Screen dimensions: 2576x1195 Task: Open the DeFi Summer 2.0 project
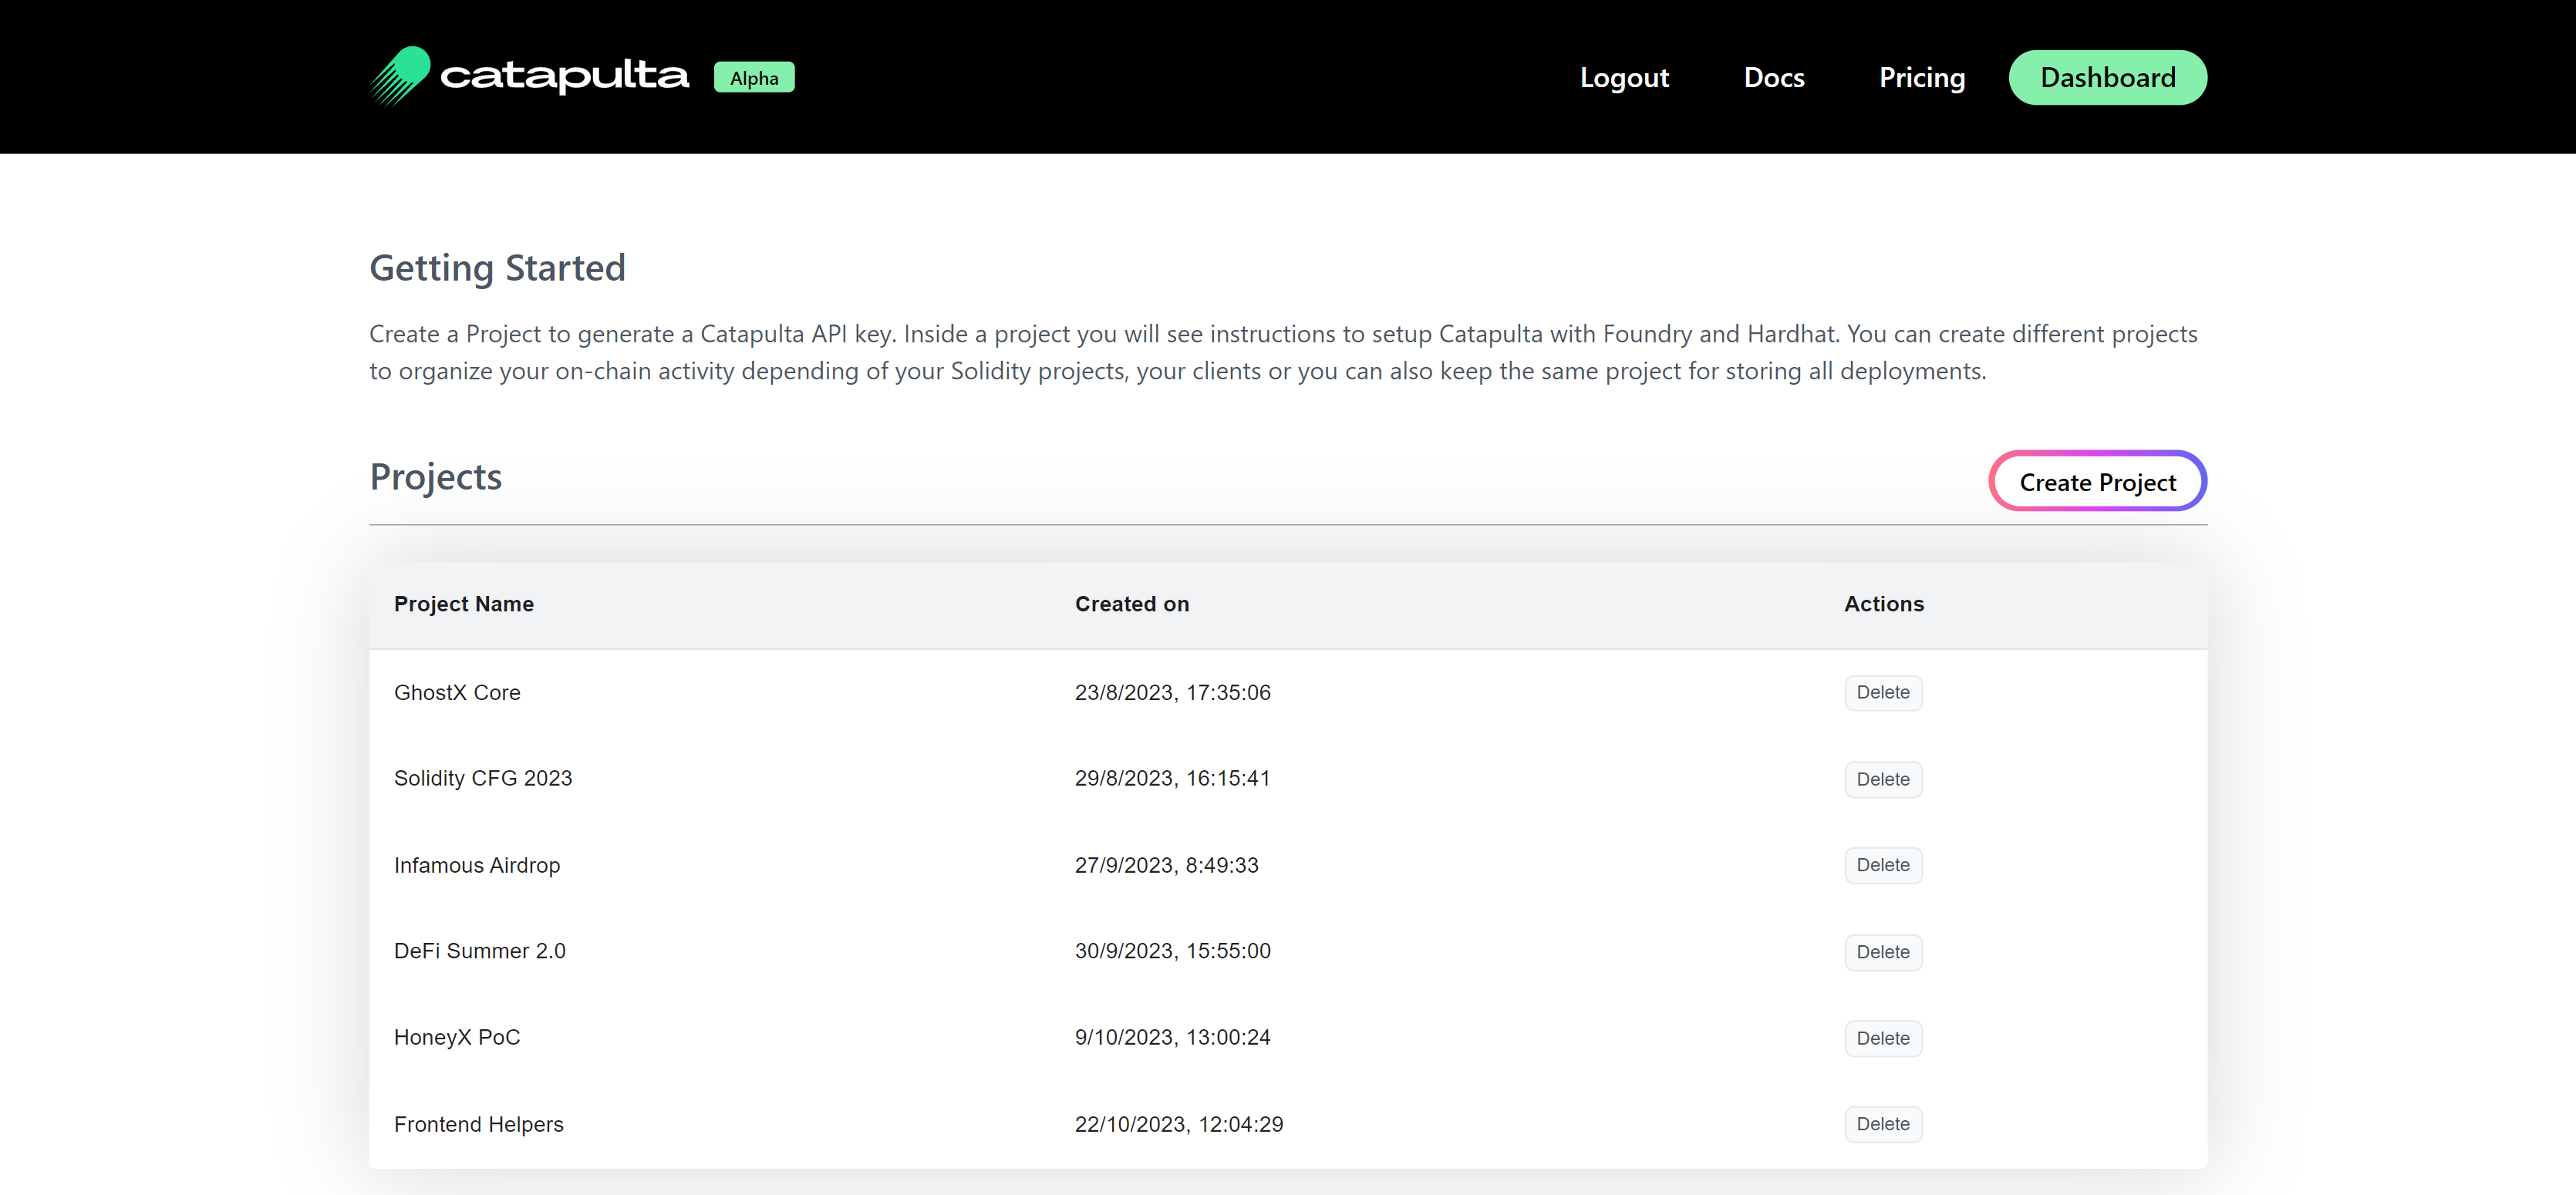tap(480, 951)
